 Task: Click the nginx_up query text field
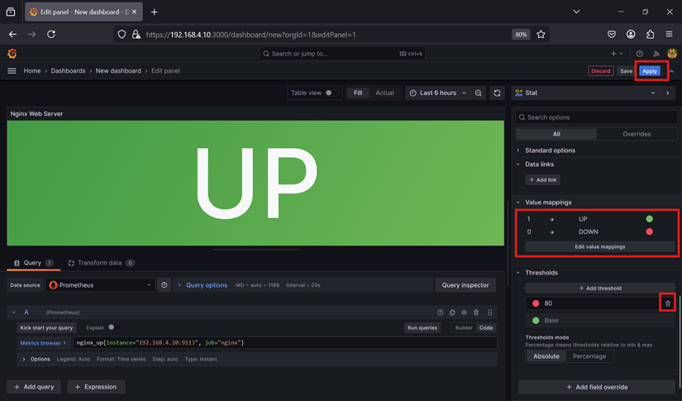tap(285, 343)
